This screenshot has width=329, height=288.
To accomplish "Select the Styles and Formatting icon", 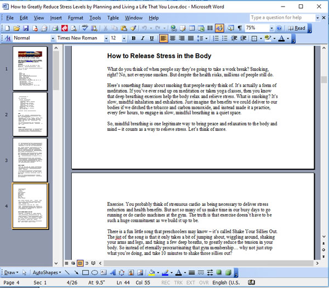I will (8, 38).
